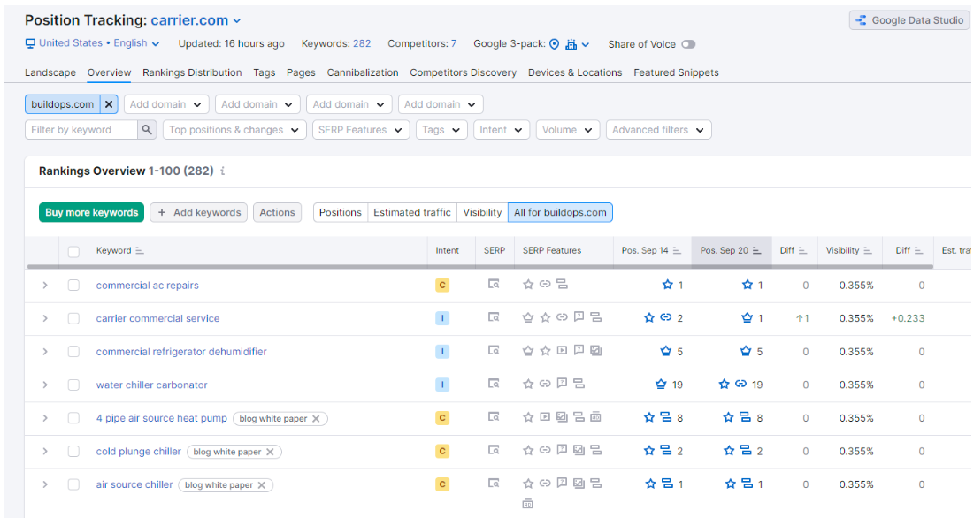The image size is (974, 518).
Task: Check the 4 pipe air source heat pump checkbox
Action: [74, 418]
